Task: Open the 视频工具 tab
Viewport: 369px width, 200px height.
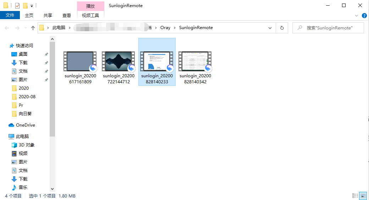Action: pos(90,15)
